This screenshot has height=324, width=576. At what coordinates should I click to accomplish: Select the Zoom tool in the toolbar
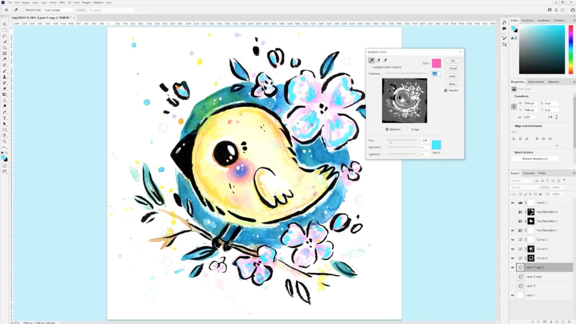[5, 141]
